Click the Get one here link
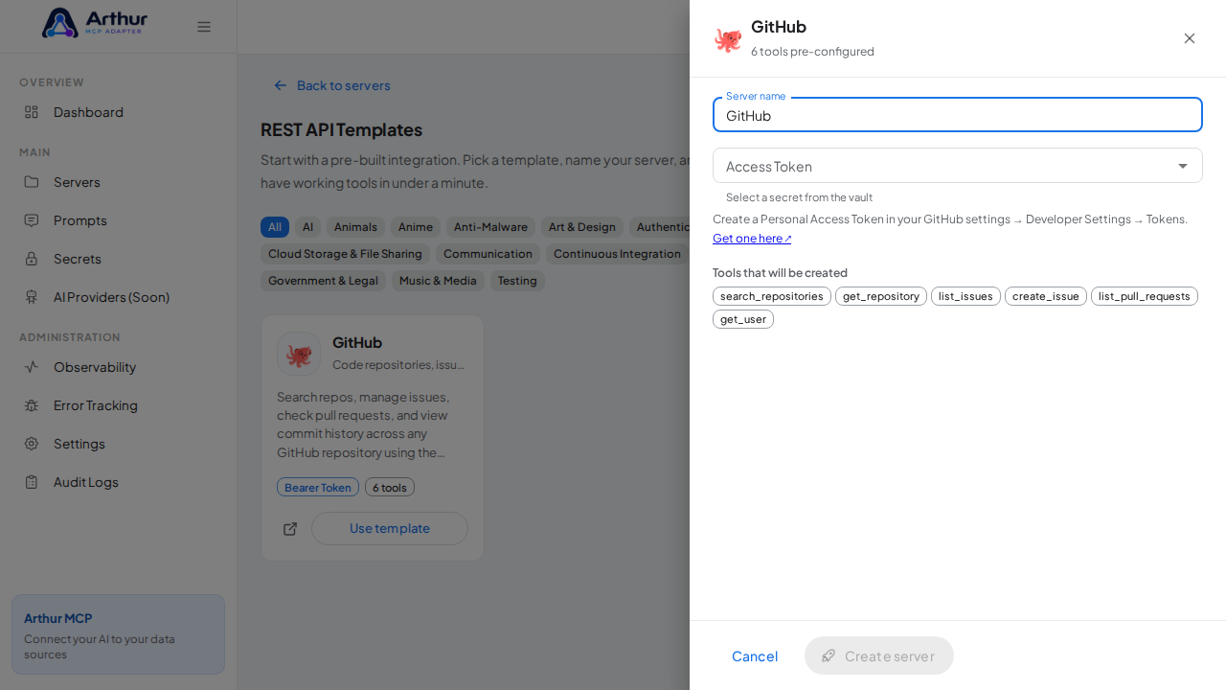The width and height of the screenshot is (1226, 690). (752, 239)
